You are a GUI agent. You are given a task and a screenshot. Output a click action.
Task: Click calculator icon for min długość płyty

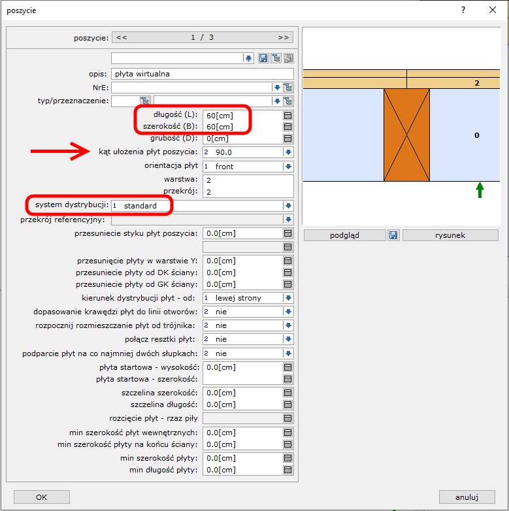pyautogui.click(x=287, y=470)
